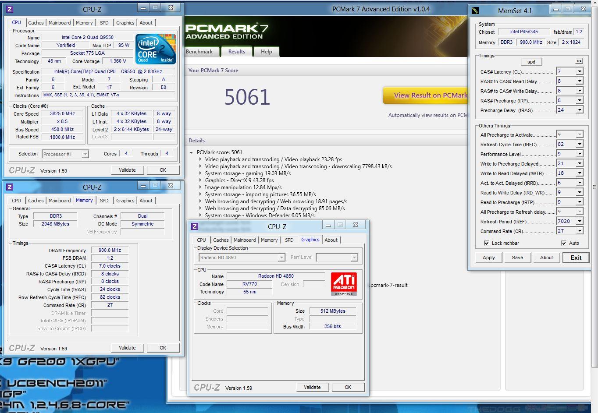Expand the Image manipulation result item

(200, 187)
